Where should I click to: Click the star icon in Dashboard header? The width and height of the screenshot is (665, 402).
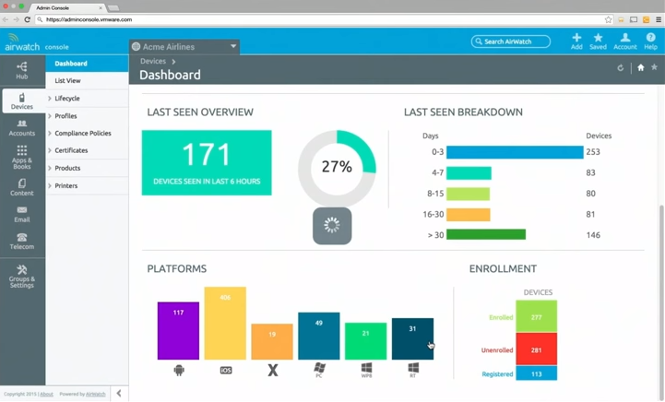point(655,67)
